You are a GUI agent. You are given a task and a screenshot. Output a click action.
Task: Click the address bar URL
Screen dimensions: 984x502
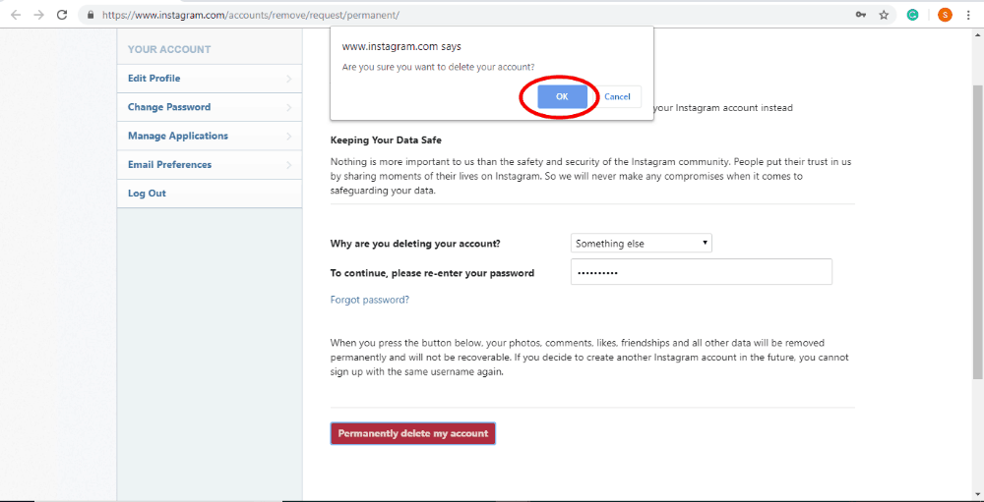pos(250,15)
